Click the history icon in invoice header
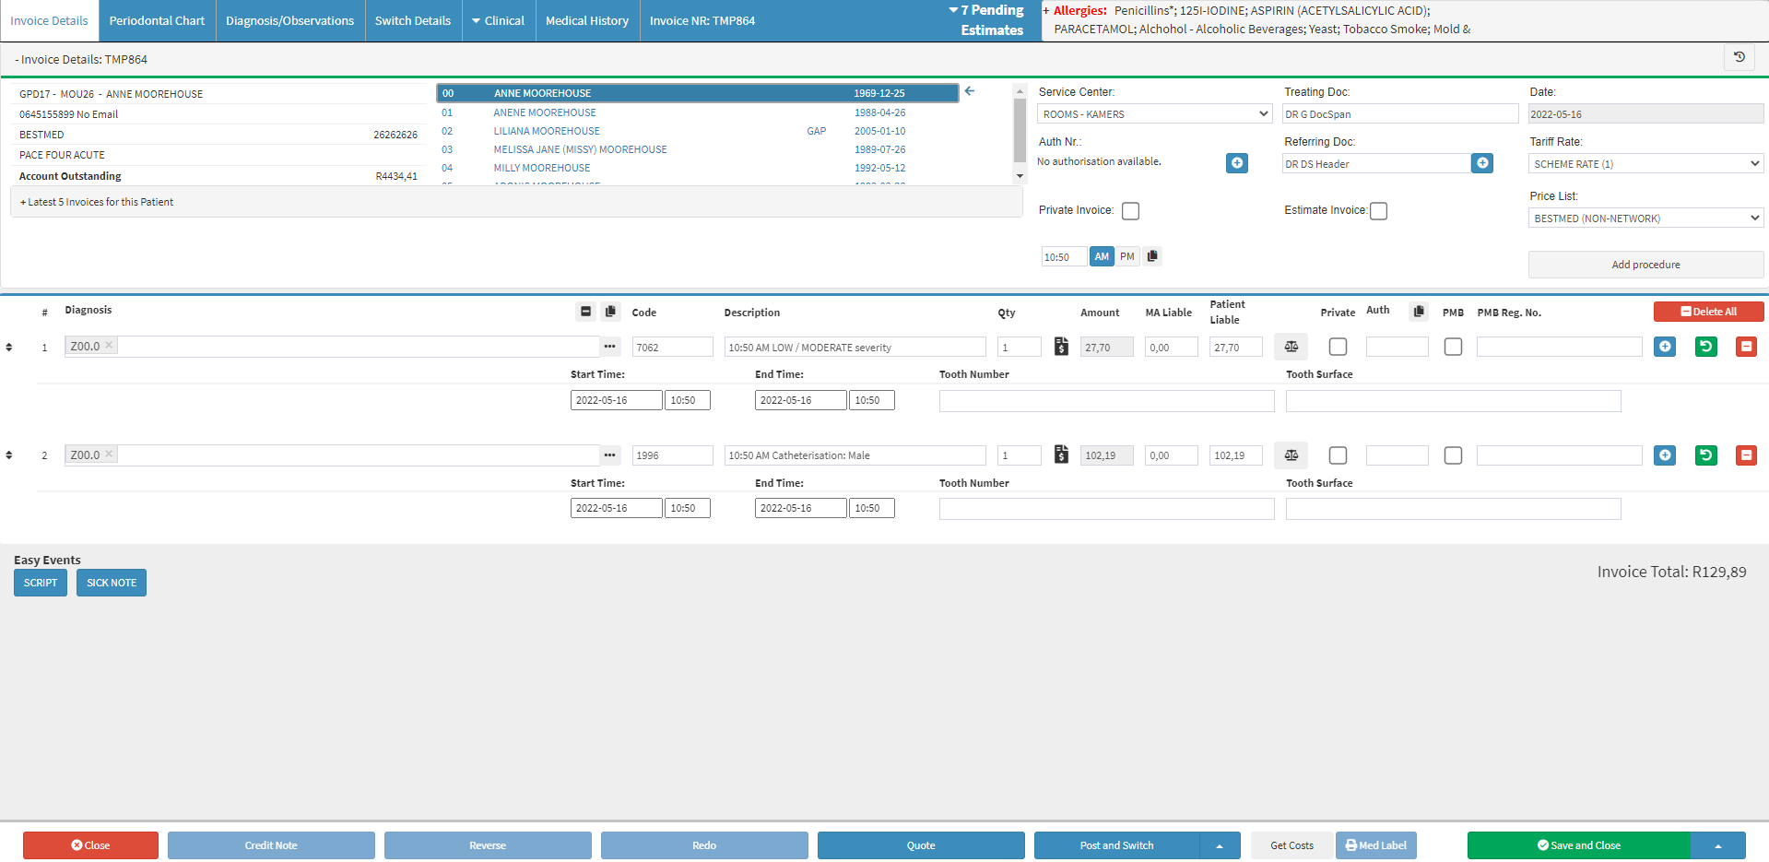The image size is (1769, 862). click(x=1739, y=57)
